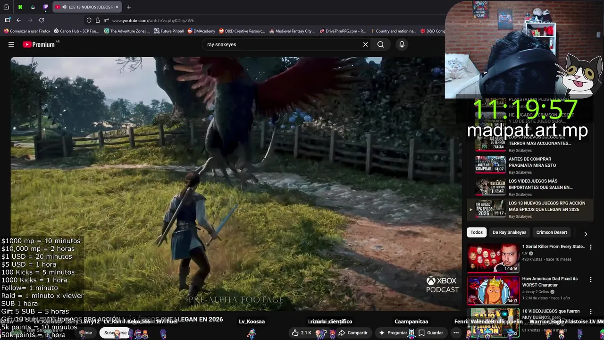Open options for 1 Serial Killer video
This screenshot has width=604, height=340.
click(590, 247)
